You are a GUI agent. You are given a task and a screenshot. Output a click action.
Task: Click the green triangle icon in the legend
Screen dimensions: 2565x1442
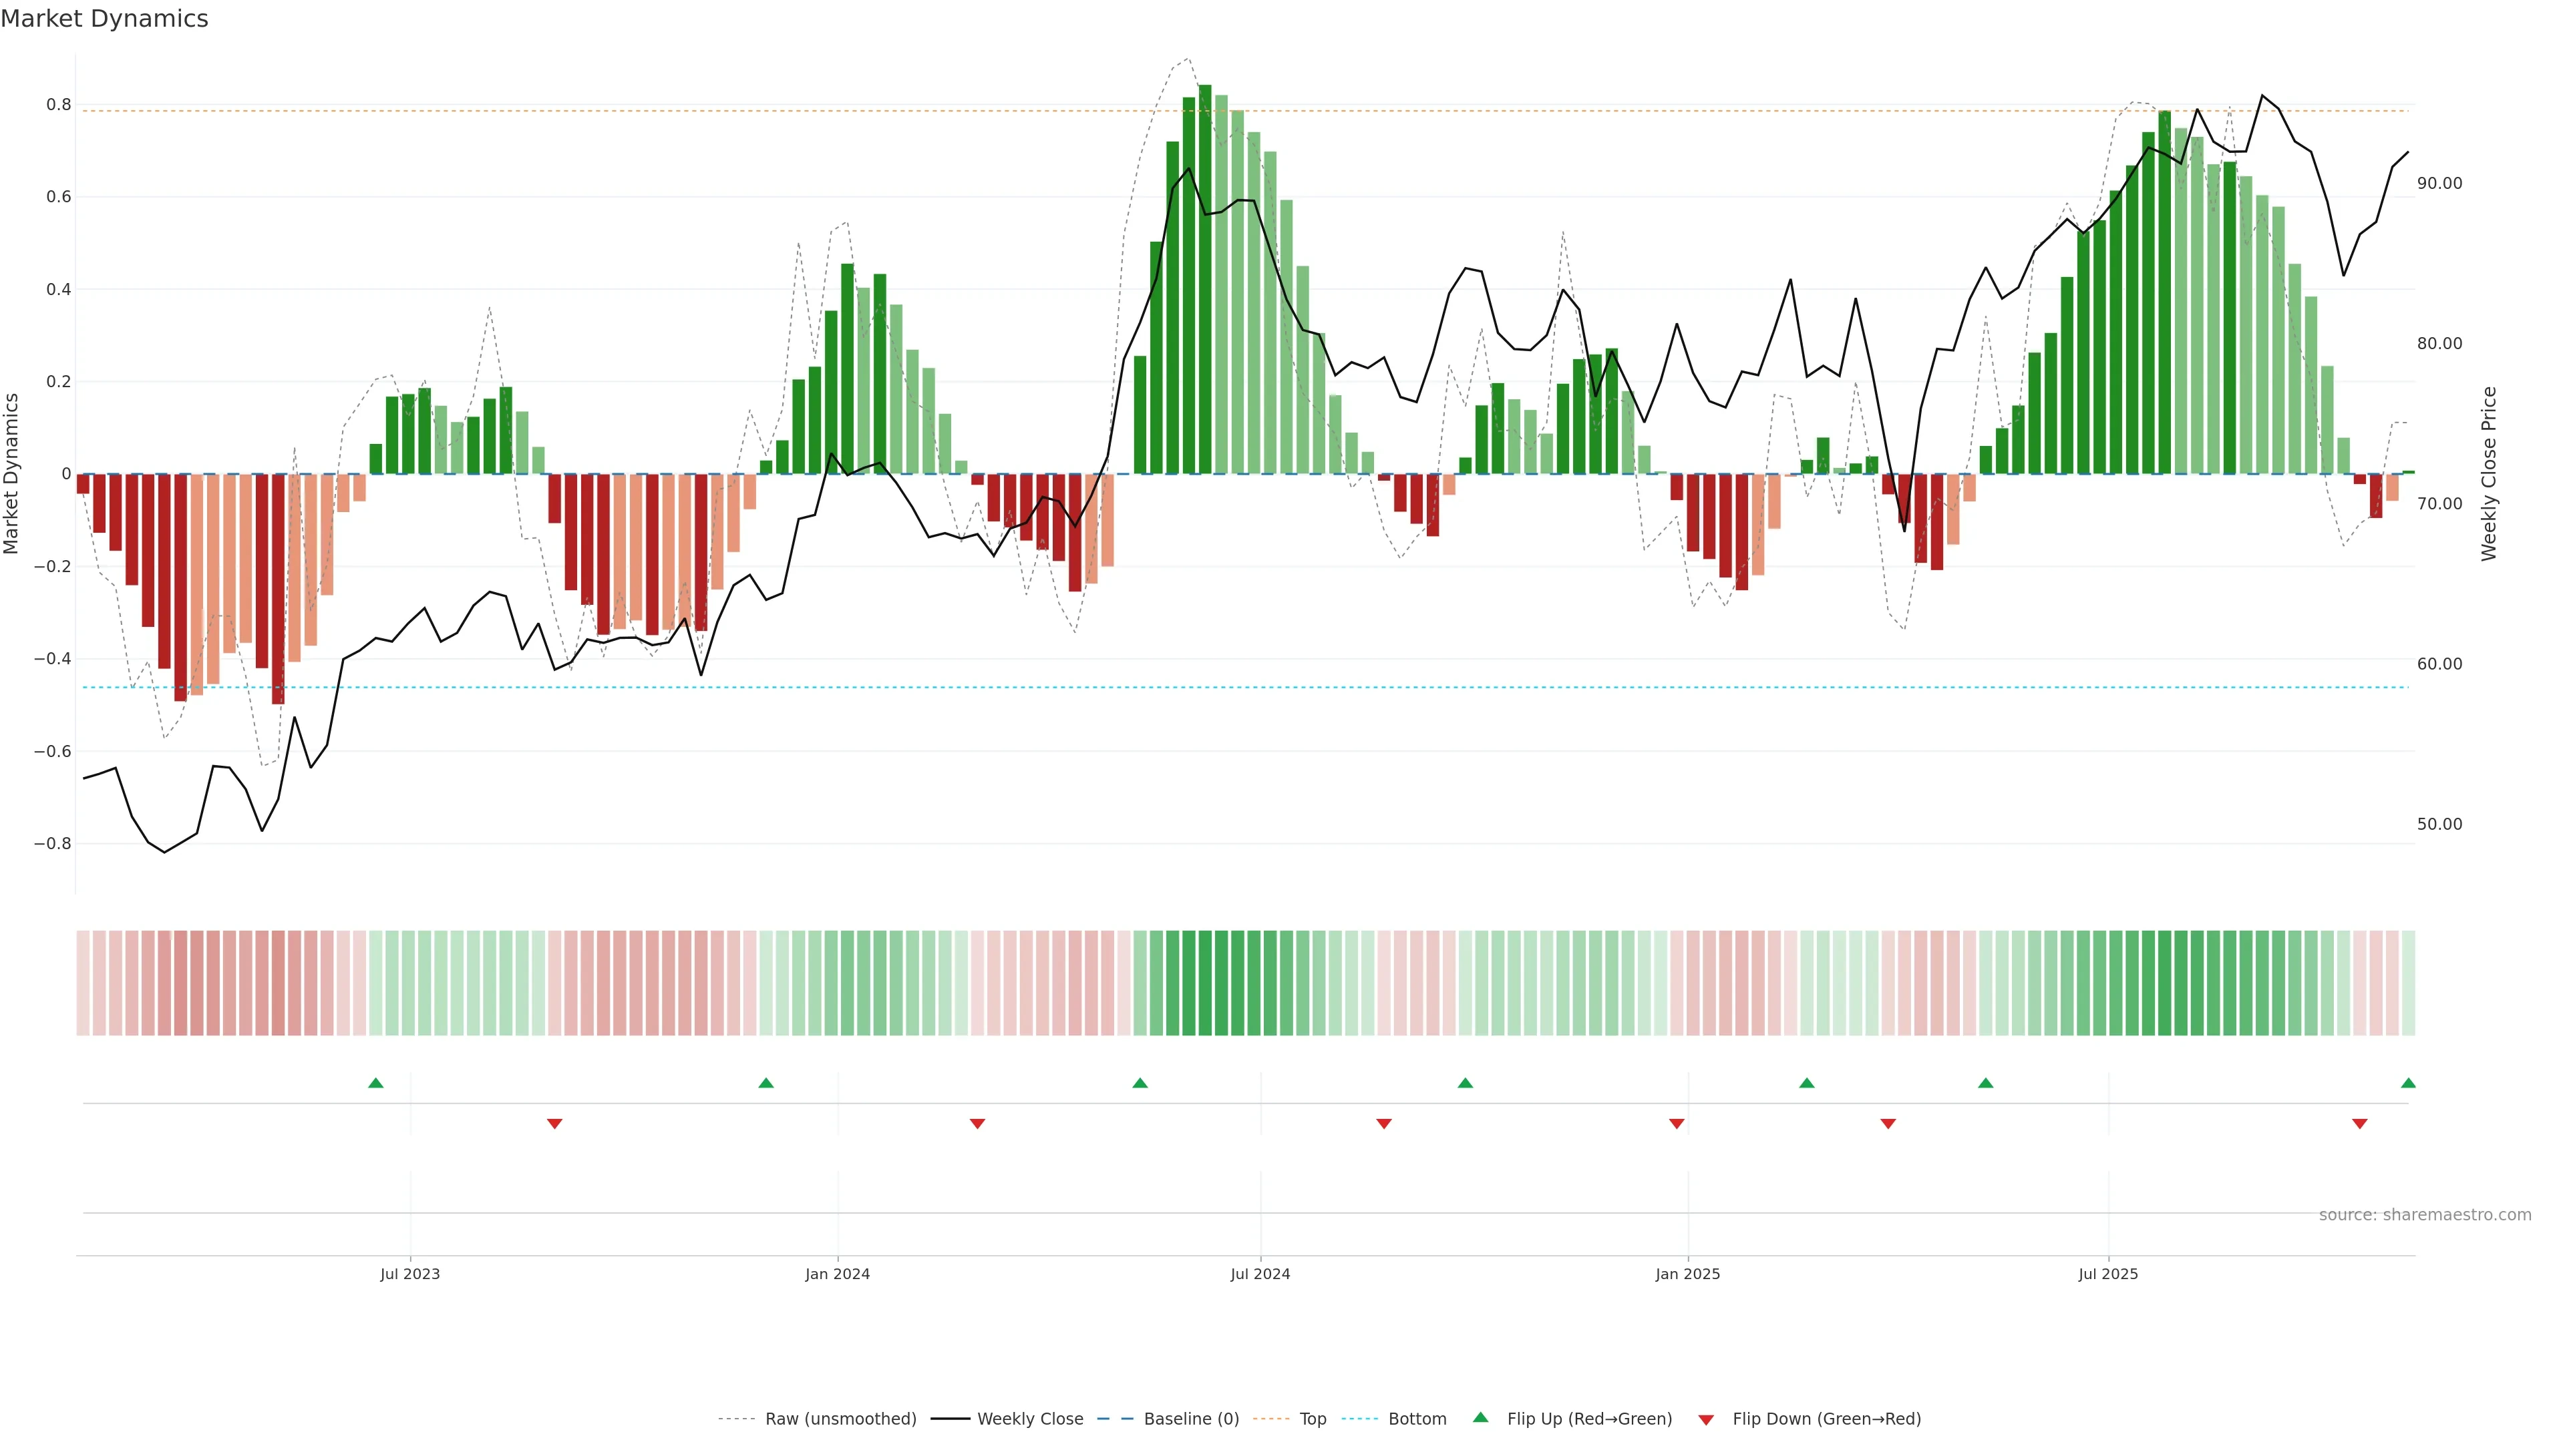[1481, 1417]
